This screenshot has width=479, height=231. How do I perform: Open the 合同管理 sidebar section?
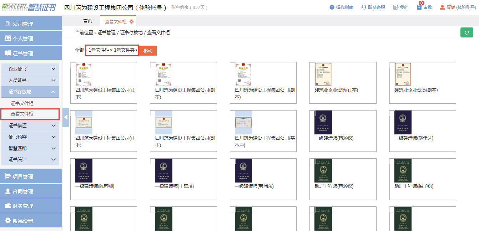pos(31,191)
